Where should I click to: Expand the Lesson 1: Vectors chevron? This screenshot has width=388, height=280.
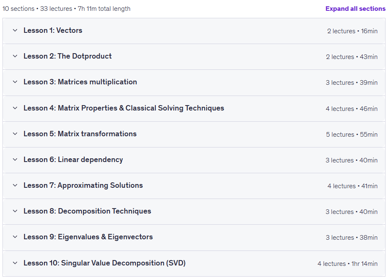click(15, 30)
